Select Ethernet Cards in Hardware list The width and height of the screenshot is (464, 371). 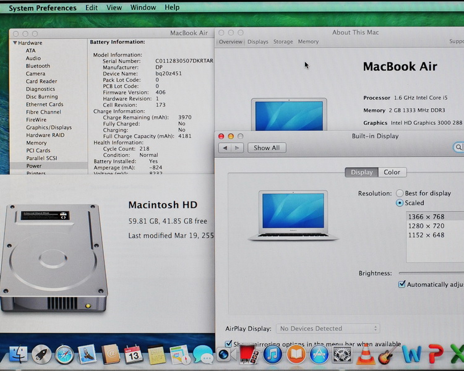[45, 104]
